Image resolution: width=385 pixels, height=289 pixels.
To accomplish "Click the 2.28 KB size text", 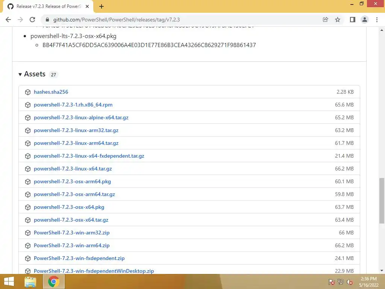I will (345, 92).
